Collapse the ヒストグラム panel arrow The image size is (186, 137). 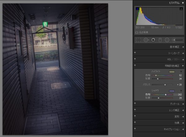(x=183, y=3)
